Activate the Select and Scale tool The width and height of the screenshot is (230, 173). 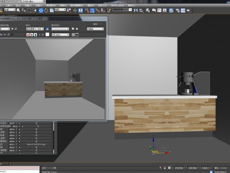coord(52,10)
